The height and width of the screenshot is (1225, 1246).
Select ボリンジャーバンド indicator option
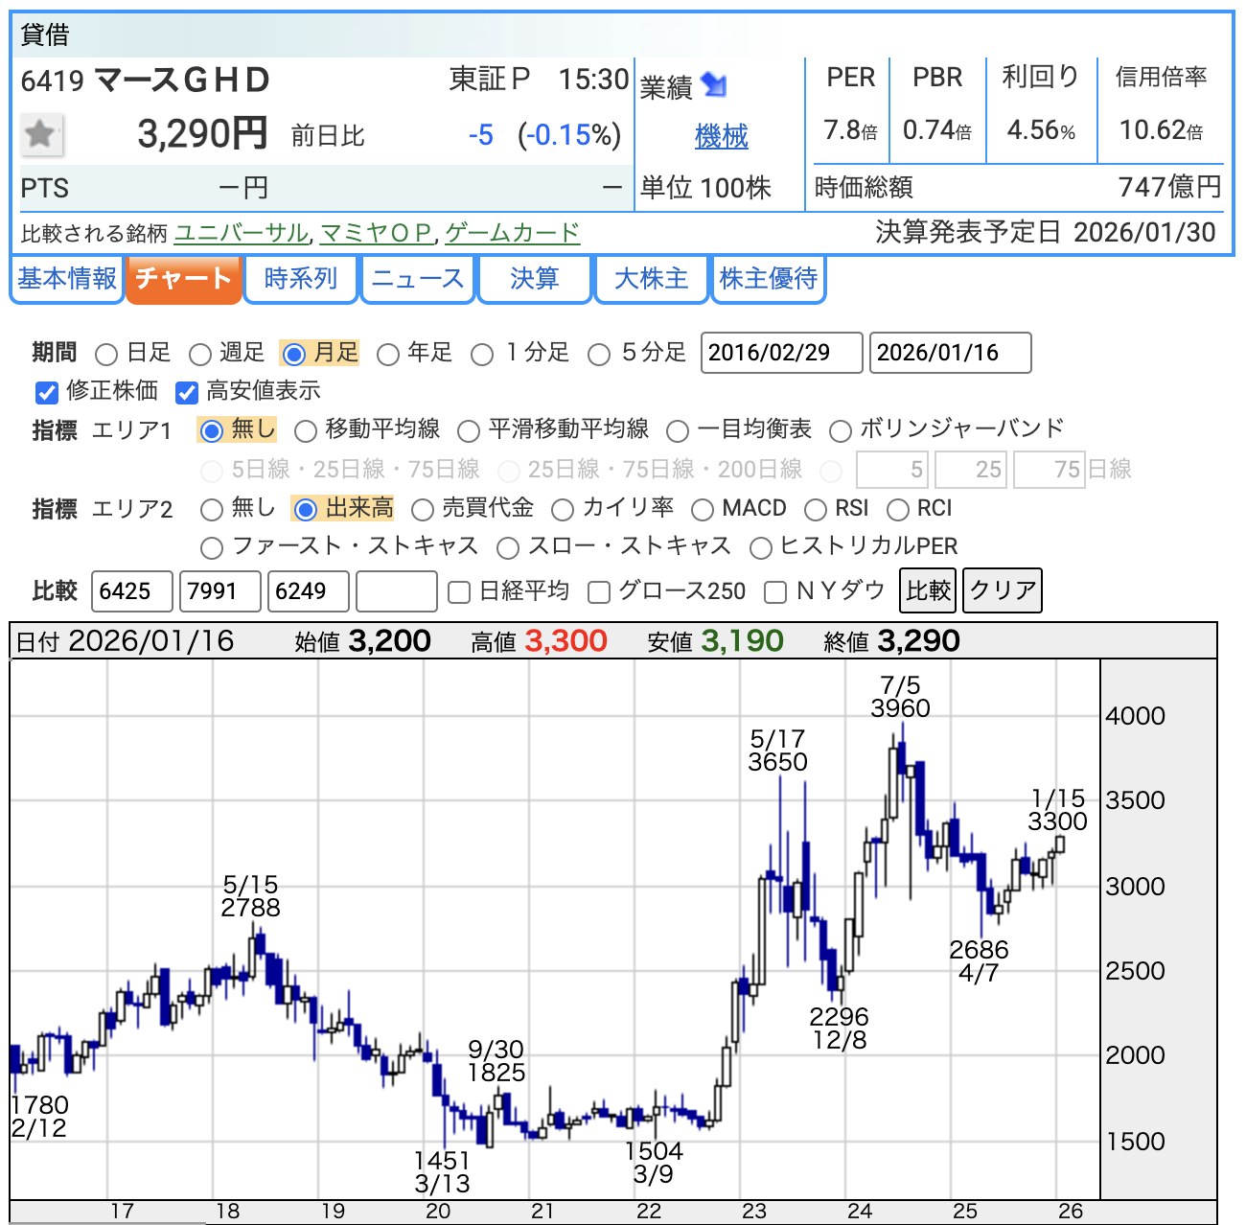point(841,430)
